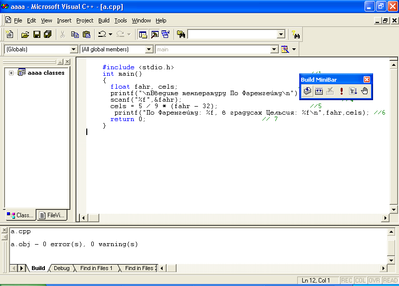The width and height of the screenshot is (399, 286).
Task: Paste from clipboard icon
Action: click(x=86, y=34)
